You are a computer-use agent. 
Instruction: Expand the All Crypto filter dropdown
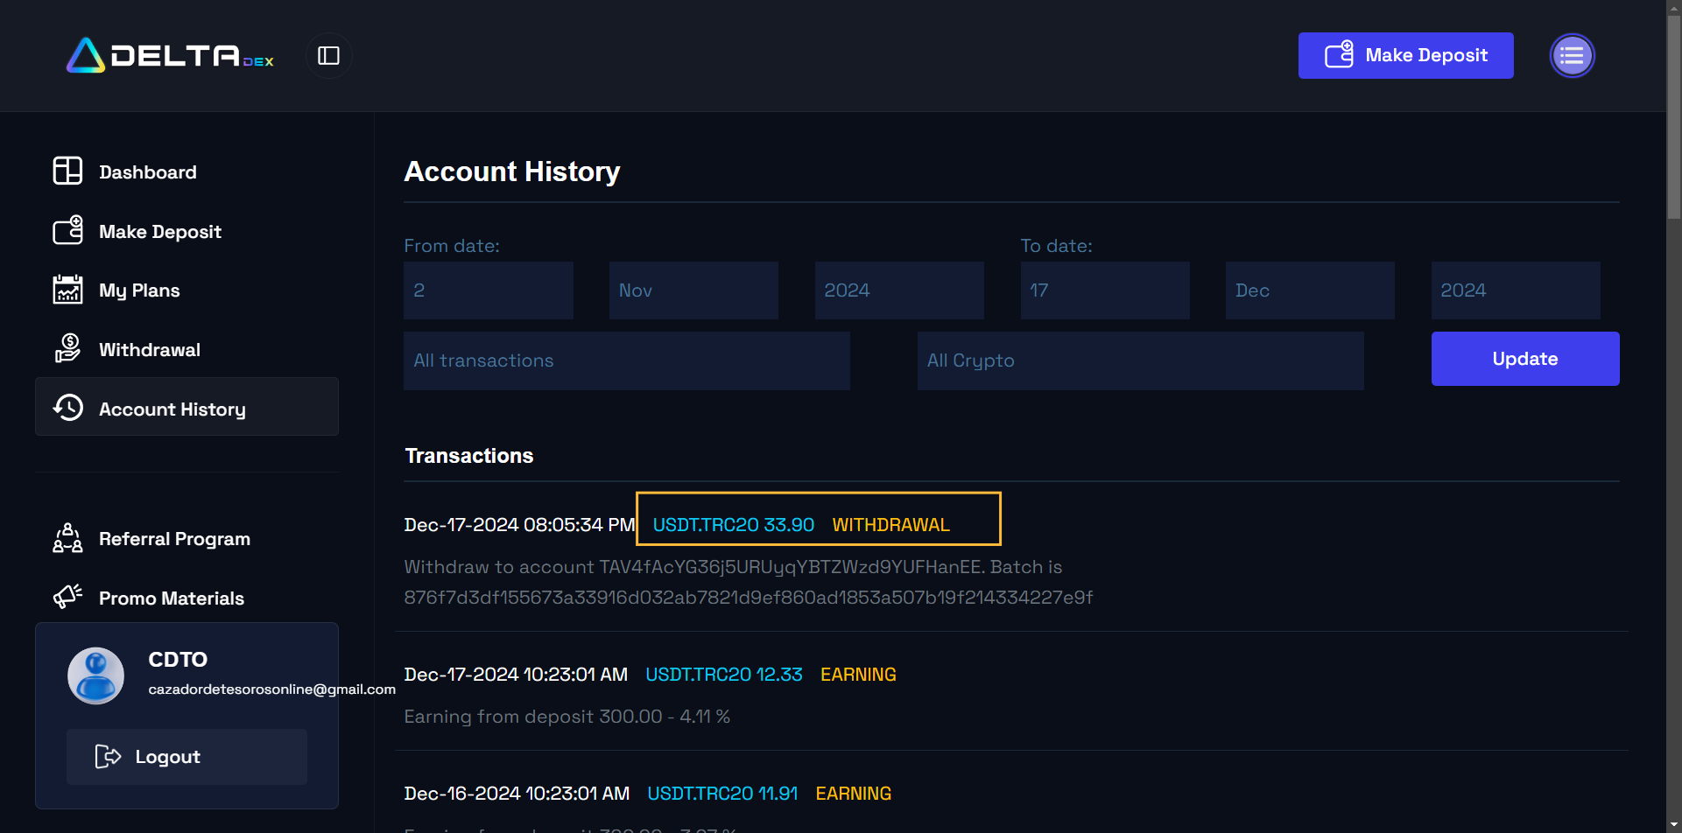click(1139, 360)
